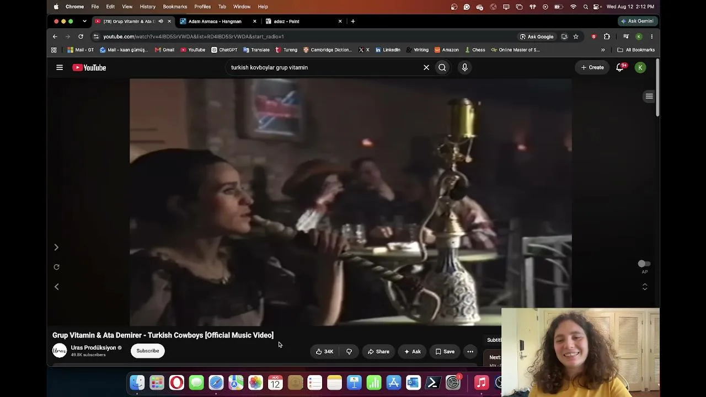Open the Bookmarks menu
The image size is (706, 397).
click(175, 7)
